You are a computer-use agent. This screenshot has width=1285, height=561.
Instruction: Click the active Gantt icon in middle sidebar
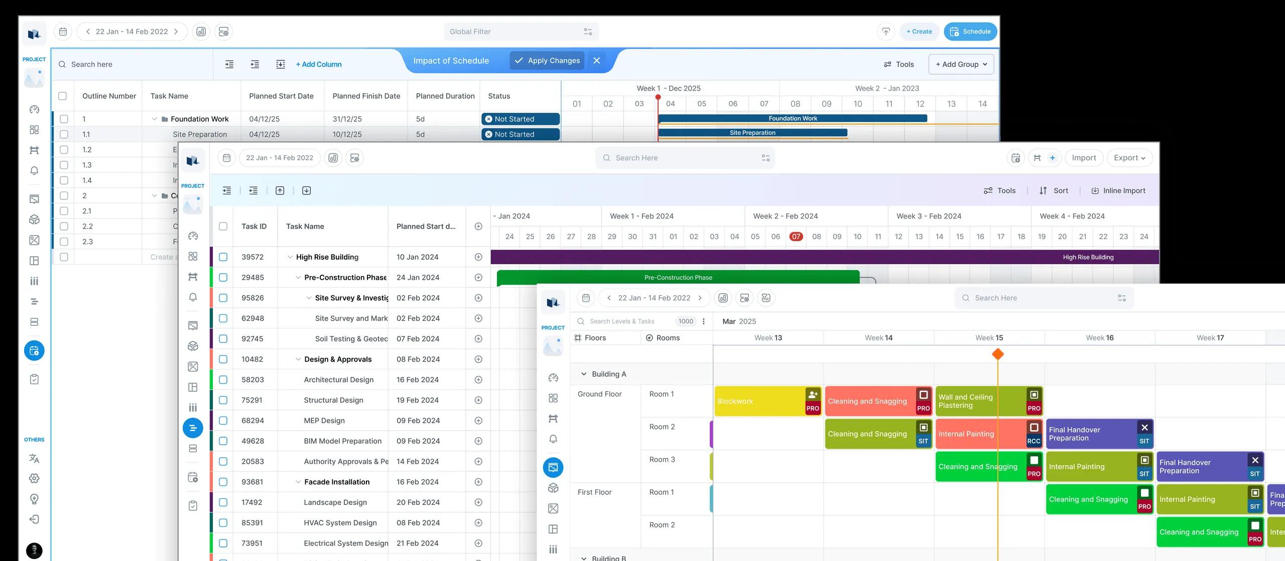pyautogui.click(x=193, y=428)
